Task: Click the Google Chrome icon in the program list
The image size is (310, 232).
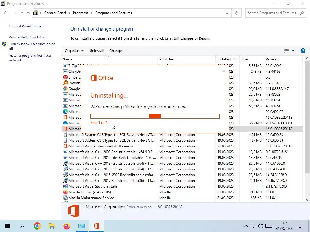Action: pos(65,89)
